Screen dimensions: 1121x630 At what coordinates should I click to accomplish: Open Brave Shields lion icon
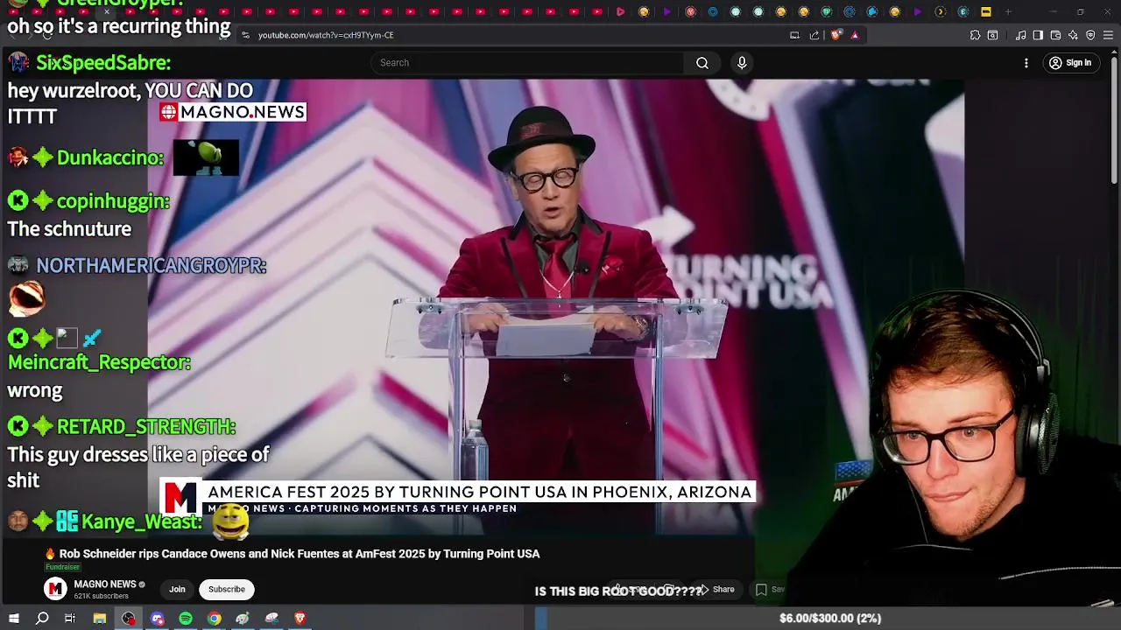tap(835, 35)
